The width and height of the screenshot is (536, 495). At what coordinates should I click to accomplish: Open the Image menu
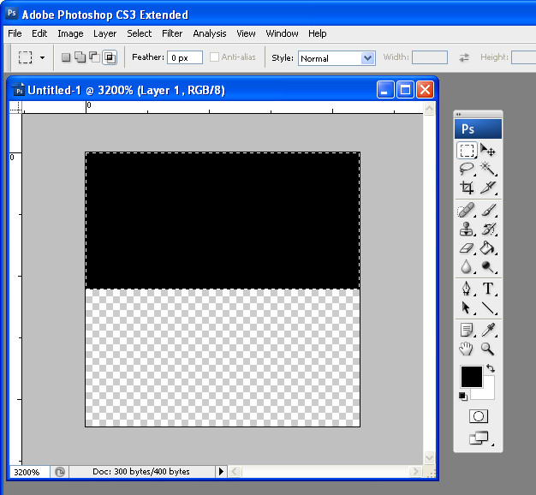click(70, 33)
